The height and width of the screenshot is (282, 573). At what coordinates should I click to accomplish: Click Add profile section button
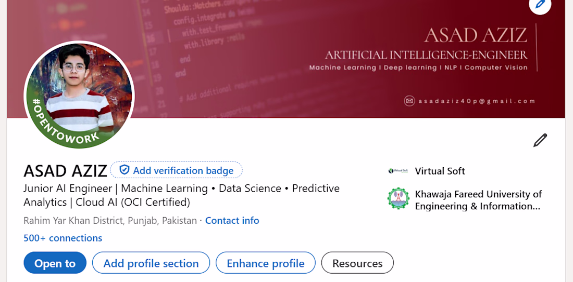(151, 263)
